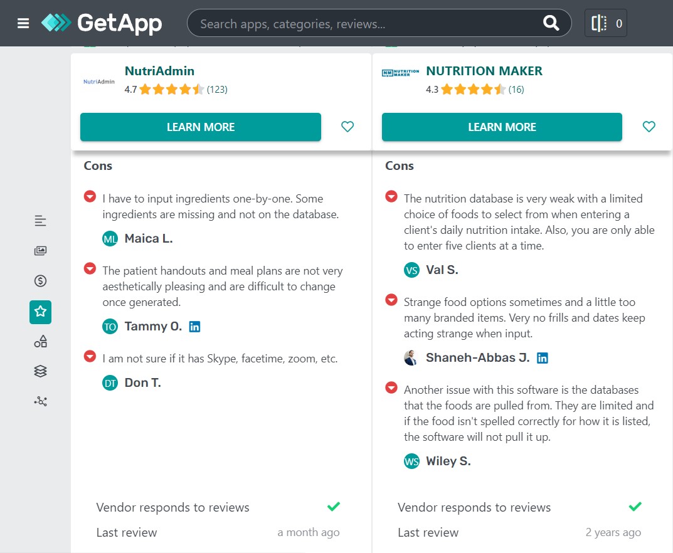This screenshot has width=673, height=553.
Task: Open the reviews summary sidebar icon
Action: 40,220
